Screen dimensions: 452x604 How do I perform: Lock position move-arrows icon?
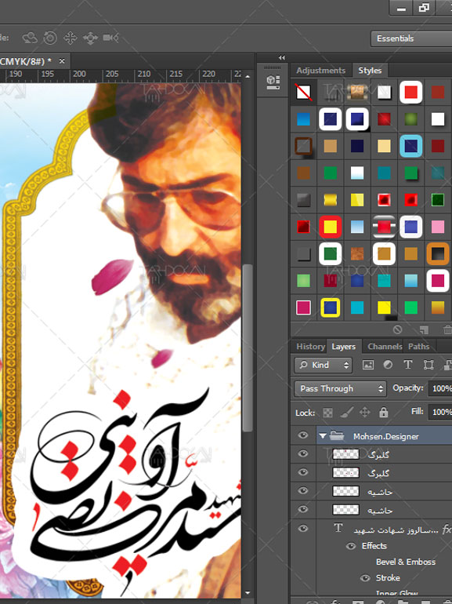[365, 413]
